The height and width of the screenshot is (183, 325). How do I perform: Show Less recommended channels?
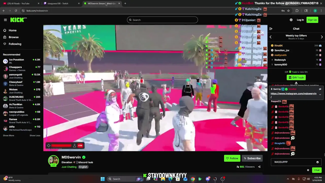(x=35, y=135)
